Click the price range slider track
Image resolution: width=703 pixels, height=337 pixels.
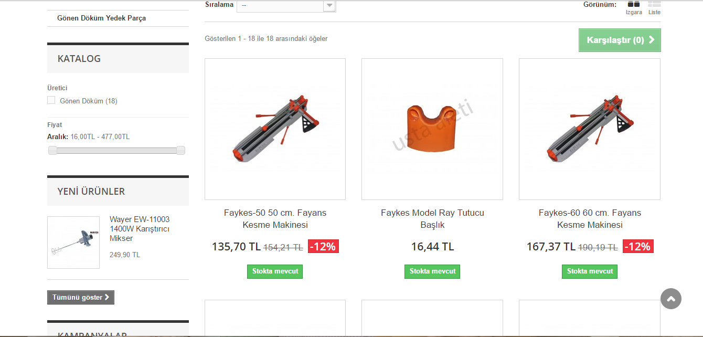(116, 151)
